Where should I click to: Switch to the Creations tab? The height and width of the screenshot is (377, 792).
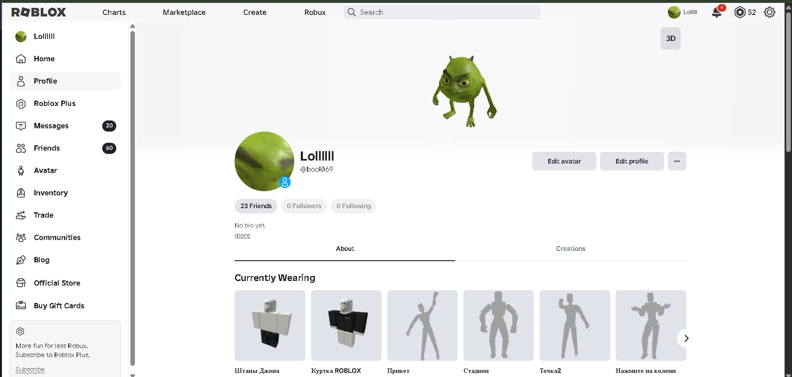tap(571, 249)
